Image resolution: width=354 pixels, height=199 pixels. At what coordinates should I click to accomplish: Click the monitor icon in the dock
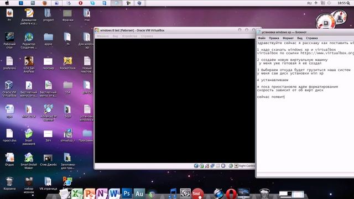tap(243, 193)
